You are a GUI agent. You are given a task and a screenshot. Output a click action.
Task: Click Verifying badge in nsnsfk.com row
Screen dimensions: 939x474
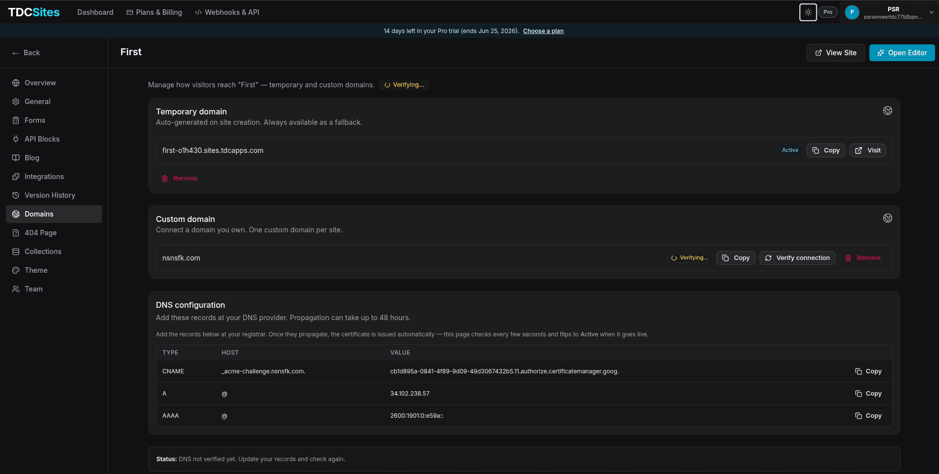click(x=690, y=258)
